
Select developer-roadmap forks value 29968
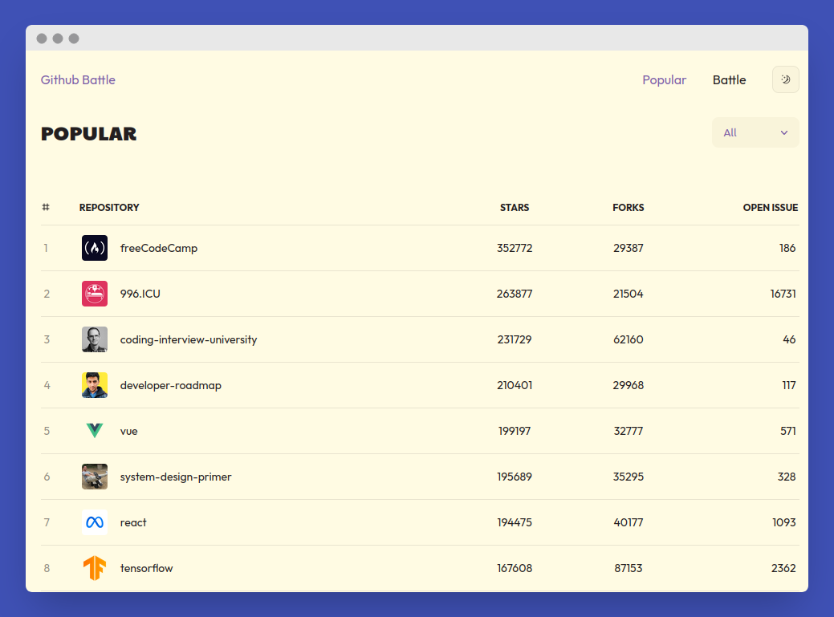pos(629,385)
